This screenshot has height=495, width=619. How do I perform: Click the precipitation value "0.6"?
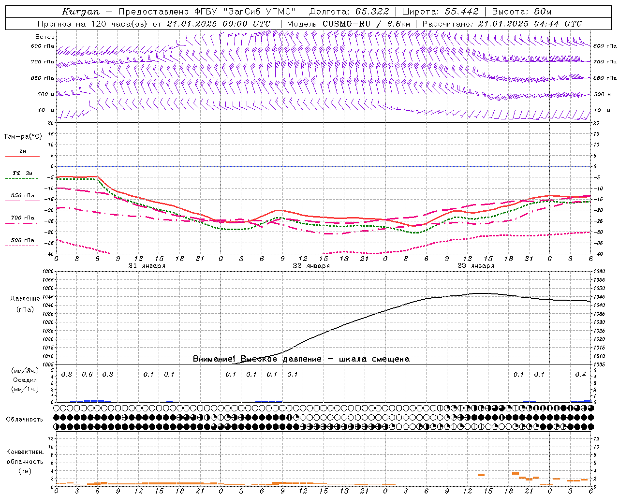pos(87,374)
